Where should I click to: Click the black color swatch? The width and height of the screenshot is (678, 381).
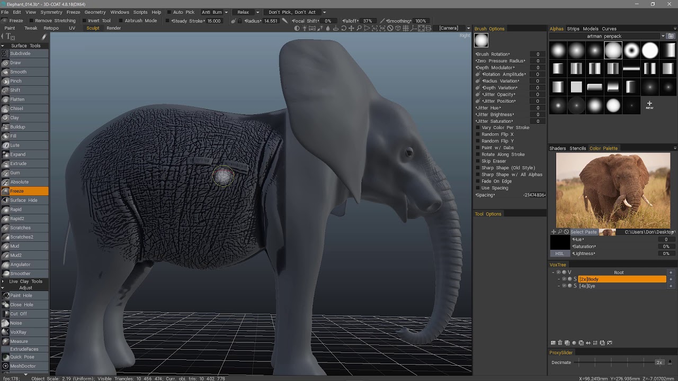560,242
